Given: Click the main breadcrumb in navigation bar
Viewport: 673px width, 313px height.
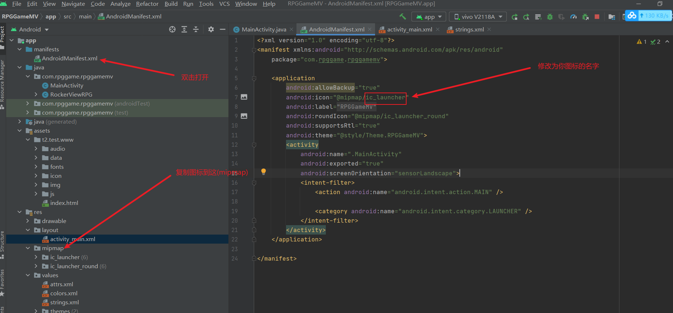Looking at the screenshot, I should coord(85,17).
